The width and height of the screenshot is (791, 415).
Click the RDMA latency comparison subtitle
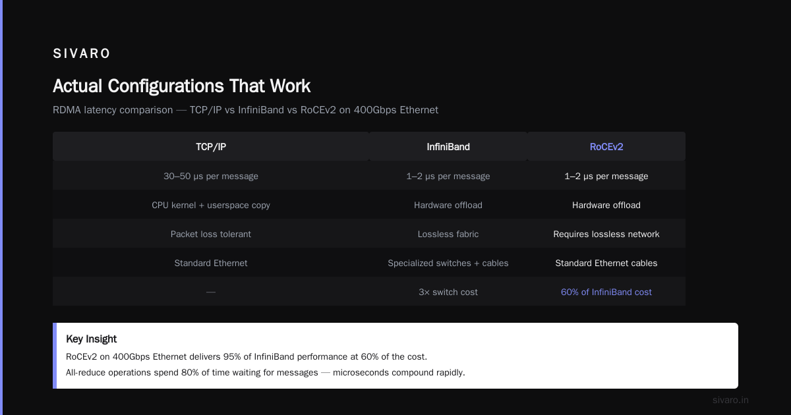(245, 109)
